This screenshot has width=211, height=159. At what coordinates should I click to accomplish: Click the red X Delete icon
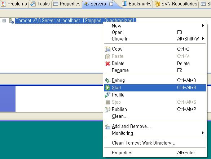107,64
